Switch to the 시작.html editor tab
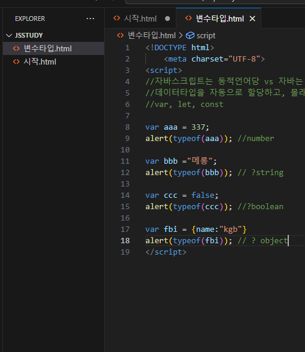 (x=141, y=19)
